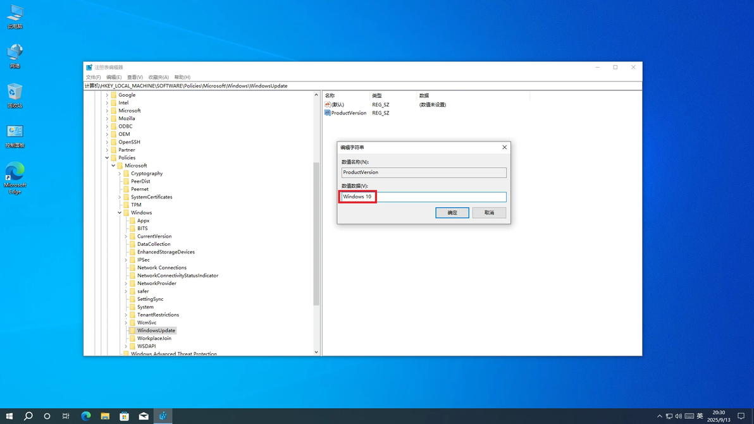Open the 文件(F) menu
The width and height of the screenshot is (754, 424).
click(93, 77)
